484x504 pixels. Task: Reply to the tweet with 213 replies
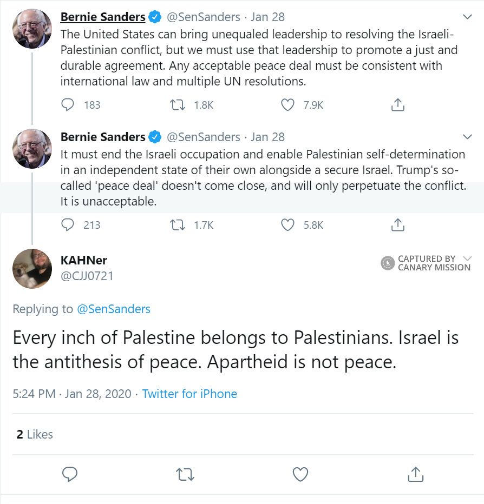click(68, 224)
